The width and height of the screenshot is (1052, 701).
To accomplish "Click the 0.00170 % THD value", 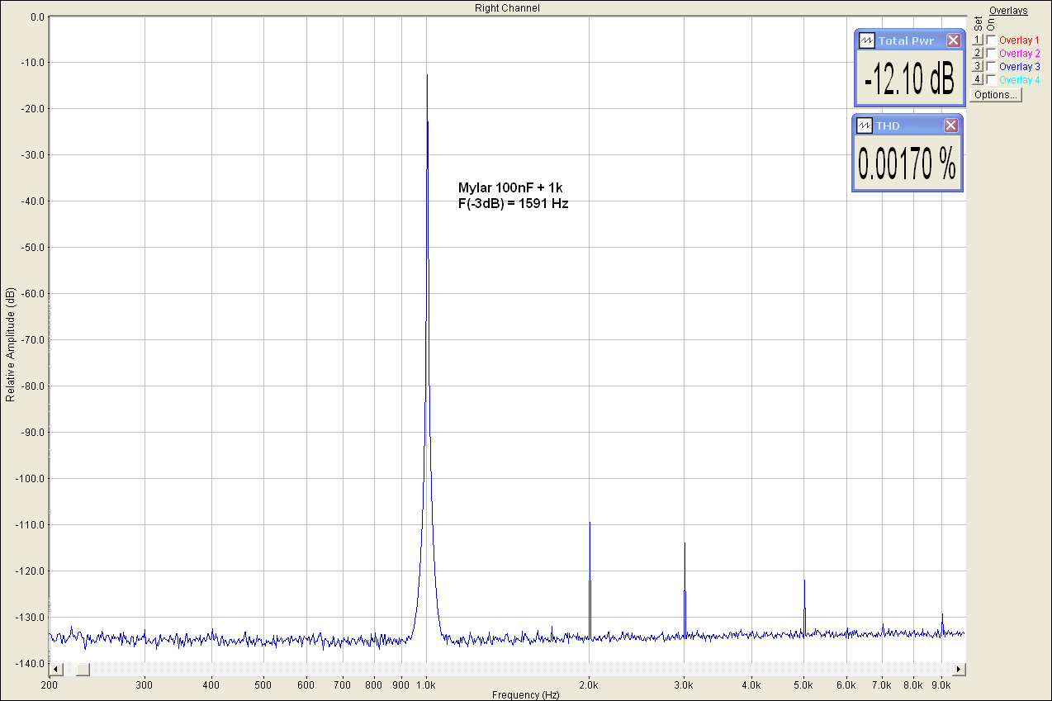I will coord(907,164).
